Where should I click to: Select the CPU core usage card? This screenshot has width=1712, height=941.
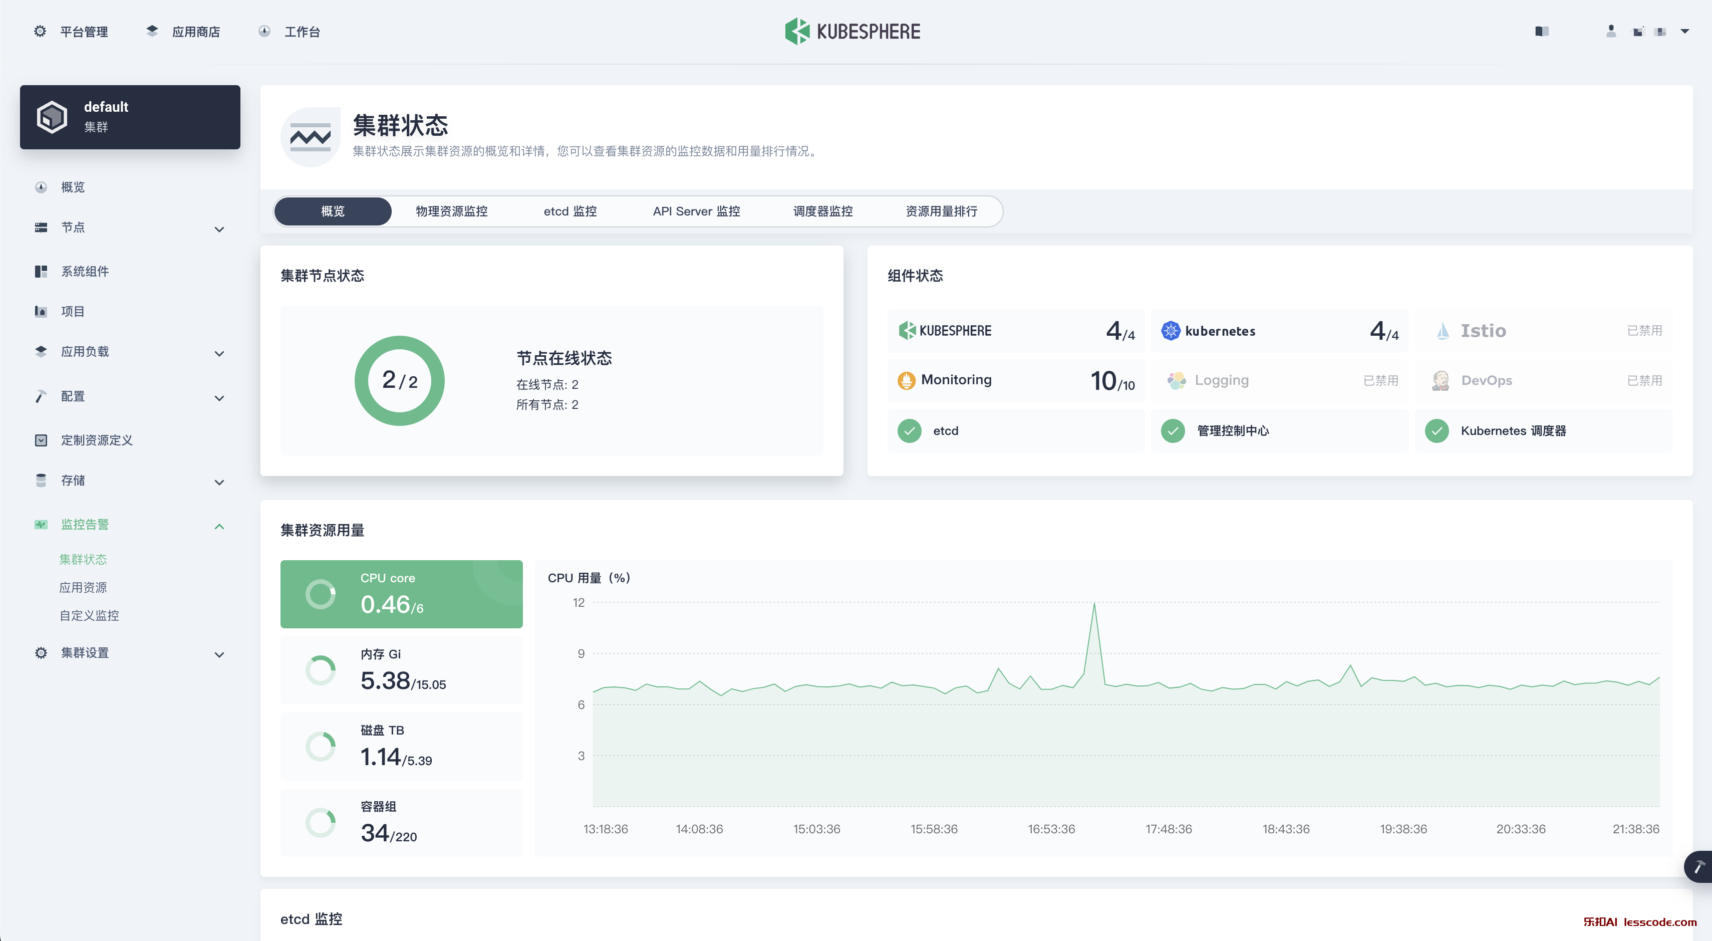[401, 594]
